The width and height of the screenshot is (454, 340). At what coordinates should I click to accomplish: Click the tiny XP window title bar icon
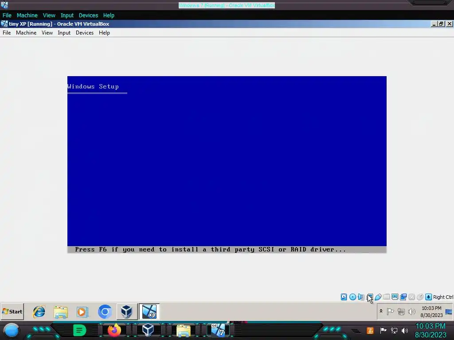tap(4, 24)
